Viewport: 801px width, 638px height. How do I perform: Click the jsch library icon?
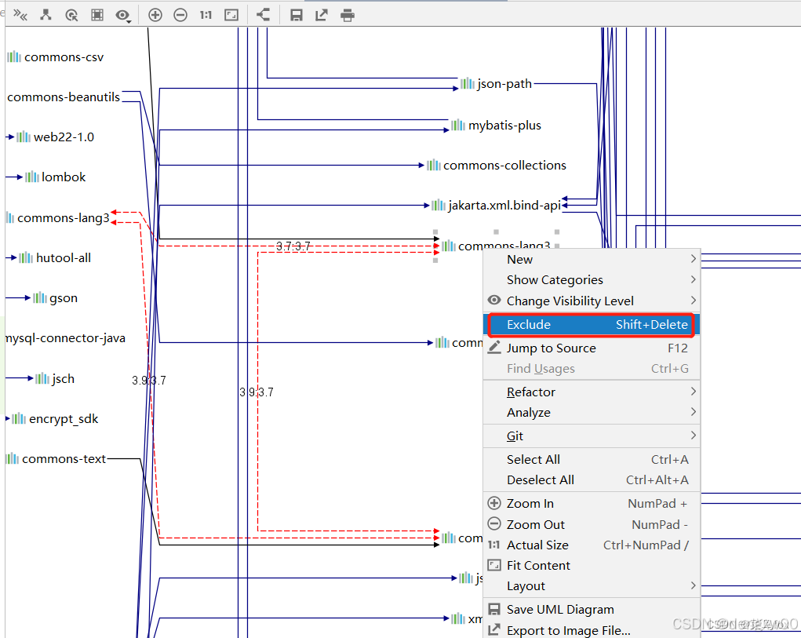42,378
